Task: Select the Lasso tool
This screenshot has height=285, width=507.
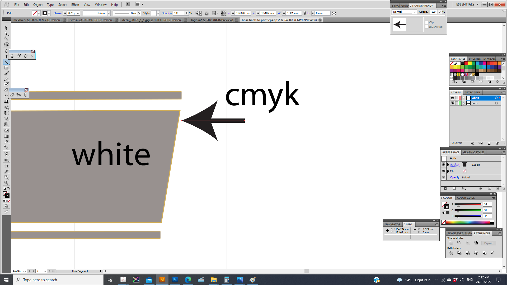Action: point(6,44)
